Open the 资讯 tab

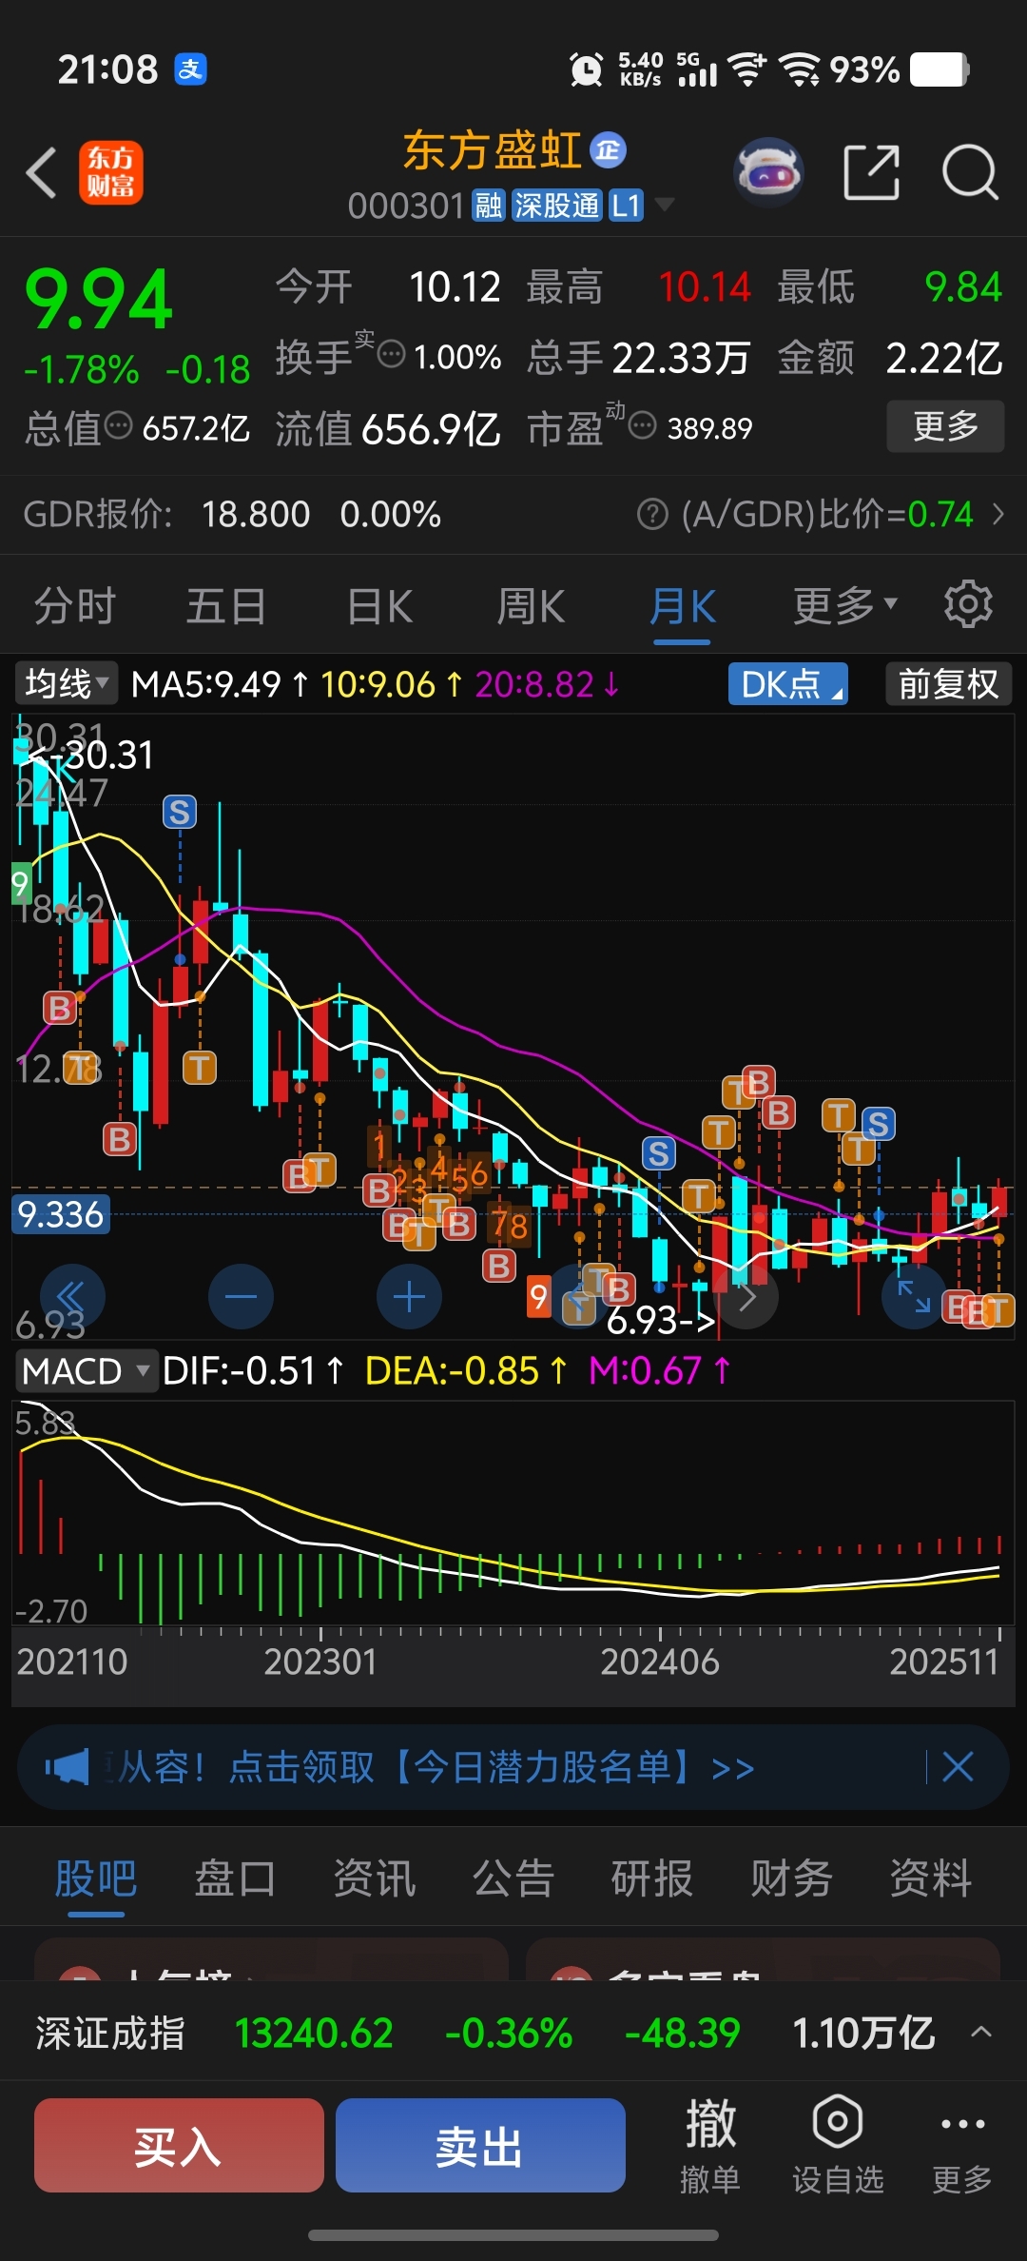point(375,1879)
